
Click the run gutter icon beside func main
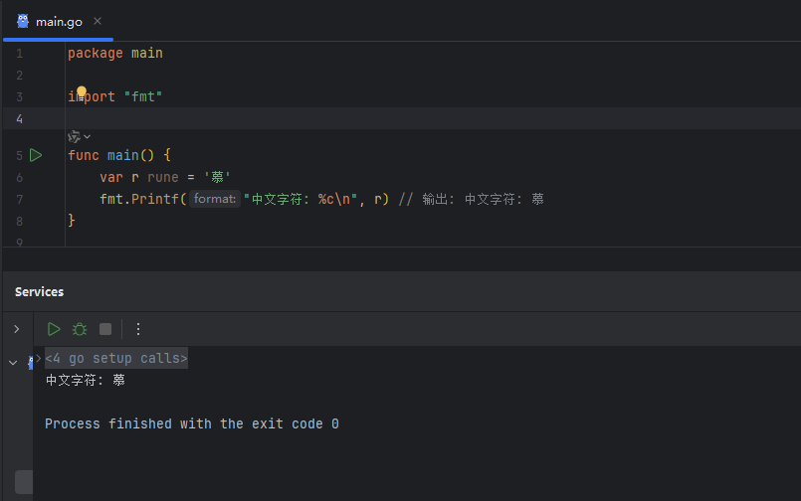[x=36, y=155]
